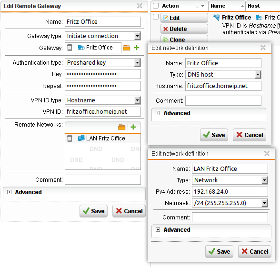Cancel the LAN Fritz Office network definition
This screenshot has height=267, width=280.
(255, 251)
